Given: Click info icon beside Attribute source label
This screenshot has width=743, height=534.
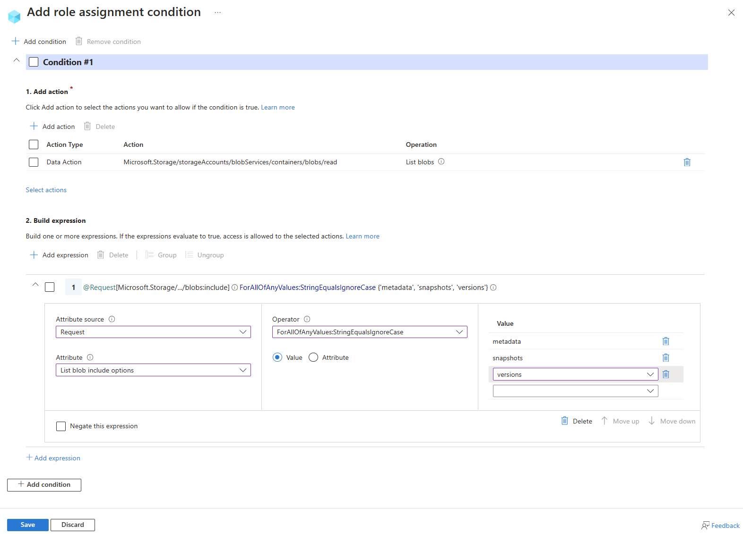Looking at the screenshot, I should click(x=112, y=319).
